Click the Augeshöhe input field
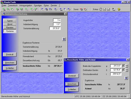131x99 pixels. [57, 20]
